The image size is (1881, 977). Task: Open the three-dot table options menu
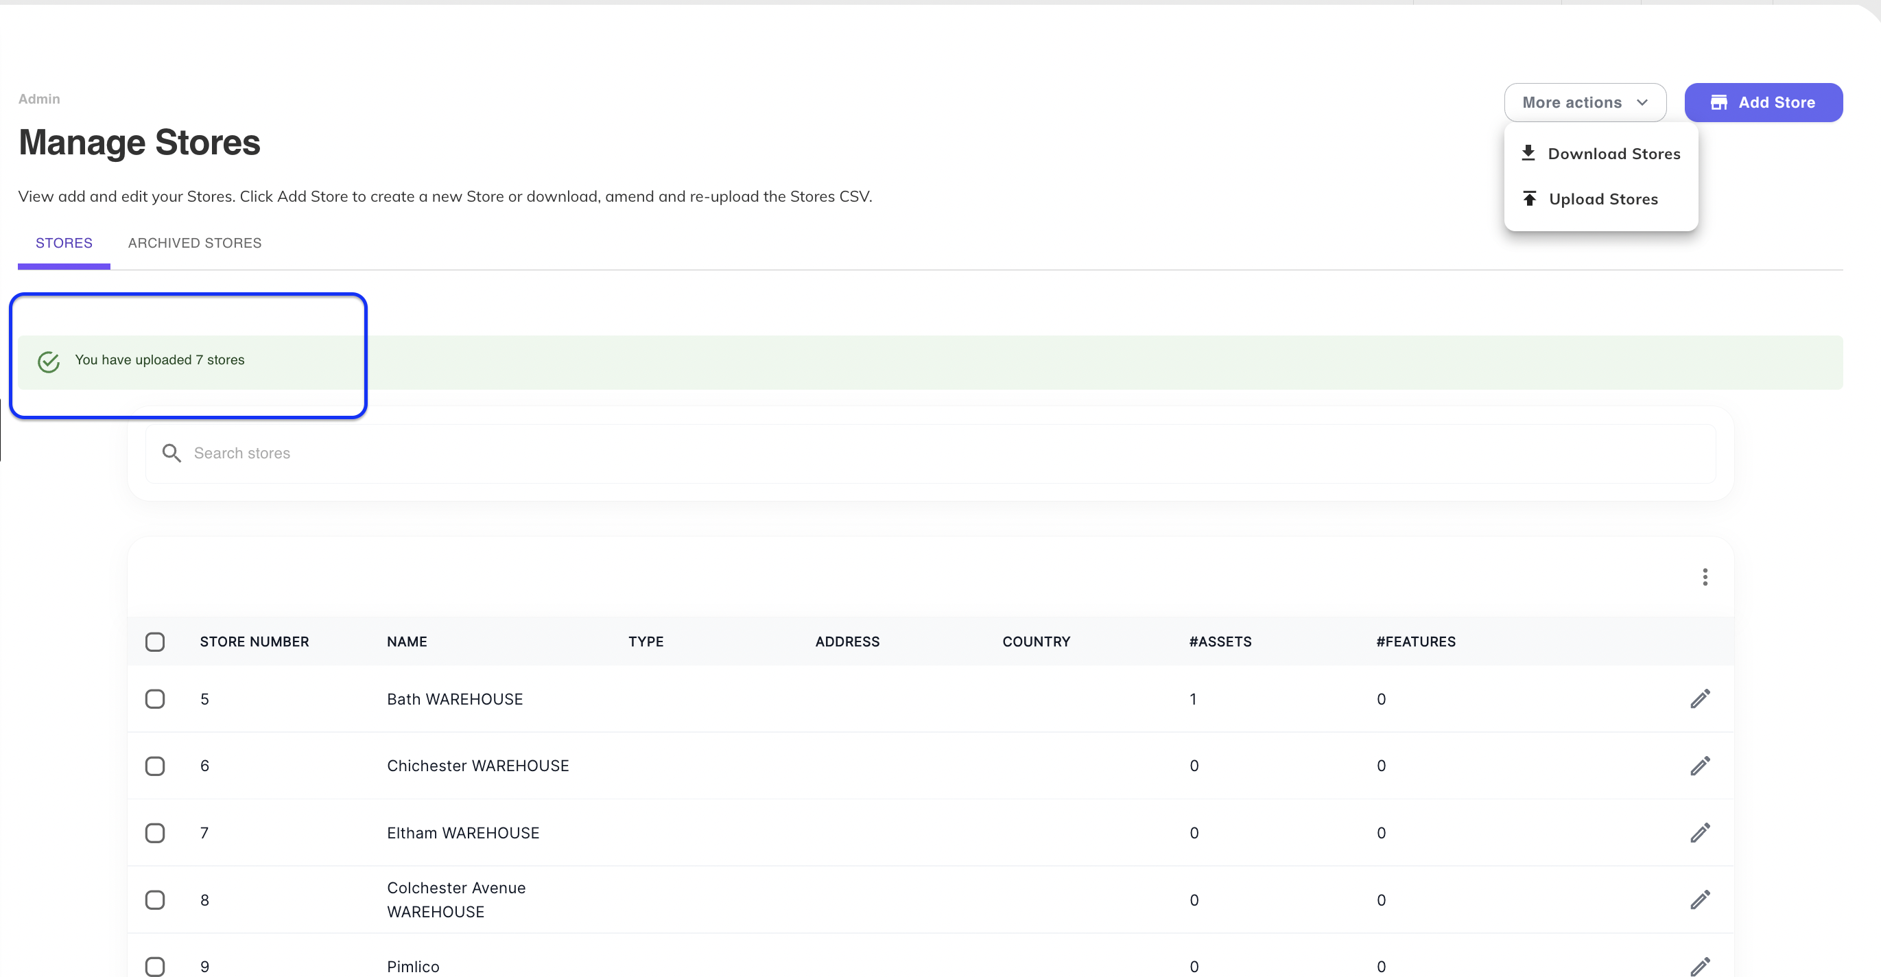pyautogui.click(x=1705, y=577)
